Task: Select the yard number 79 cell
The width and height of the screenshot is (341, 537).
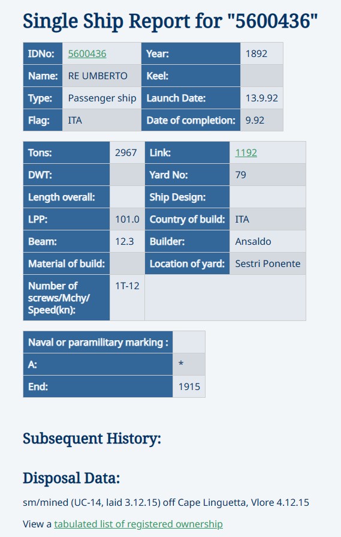Action: tap(267, 175)
